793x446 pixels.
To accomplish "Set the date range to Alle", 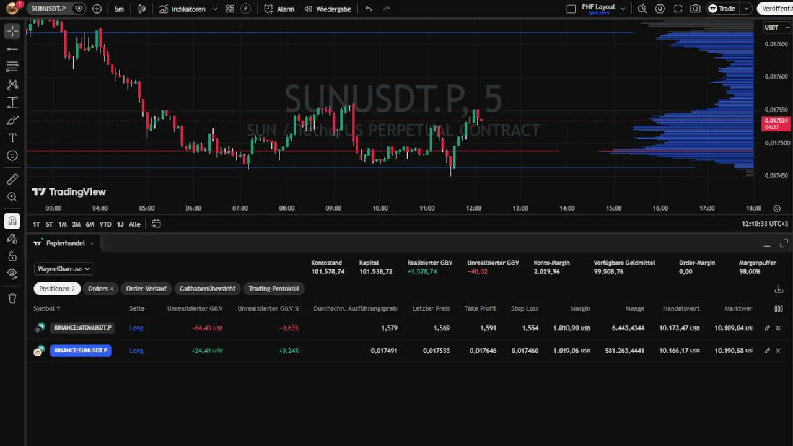I will [134, 224].
